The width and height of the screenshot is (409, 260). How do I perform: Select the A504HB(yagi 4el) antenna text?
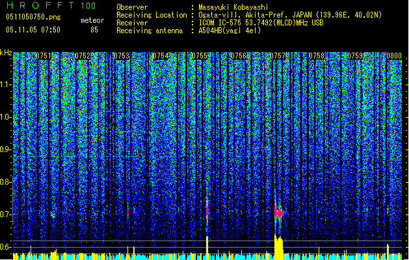[230, 31]
